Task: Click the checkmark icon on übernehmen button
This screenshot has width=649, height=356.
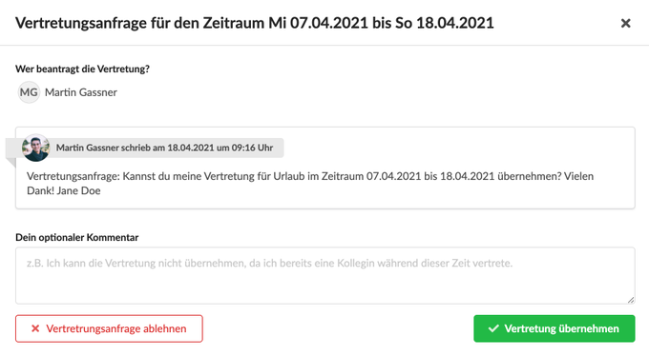Action: click(493, 328)
